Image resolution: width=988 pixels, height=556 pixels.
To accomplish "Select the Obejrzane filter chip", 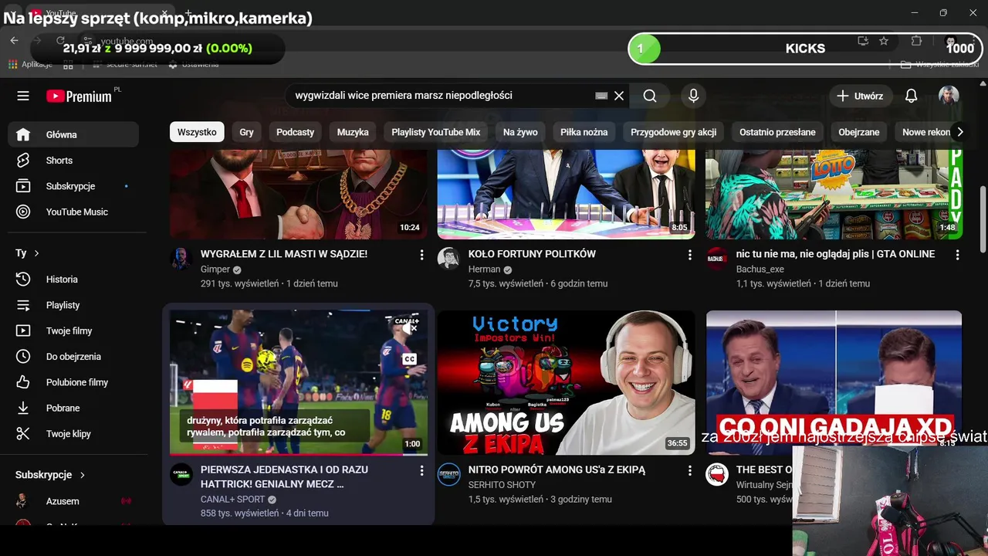I will tap(859, 132).
